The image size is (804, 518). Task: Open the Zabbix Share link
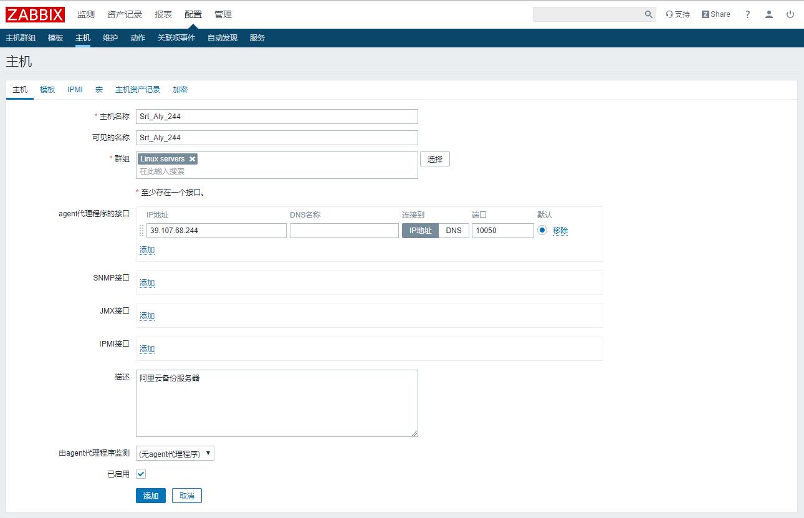(715, 14)
